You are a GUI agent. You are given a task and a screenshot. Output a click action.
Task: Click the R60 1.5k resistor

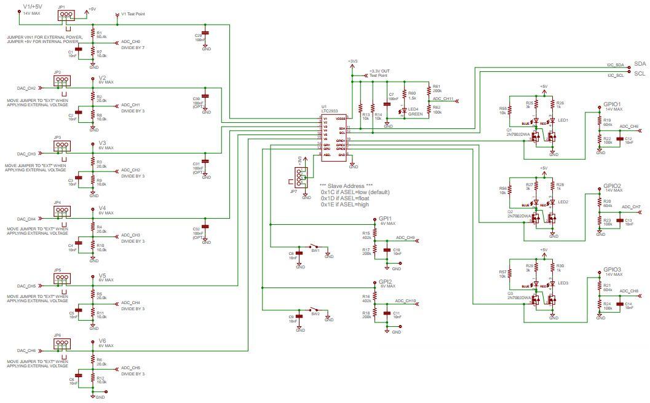click(404, 94)
